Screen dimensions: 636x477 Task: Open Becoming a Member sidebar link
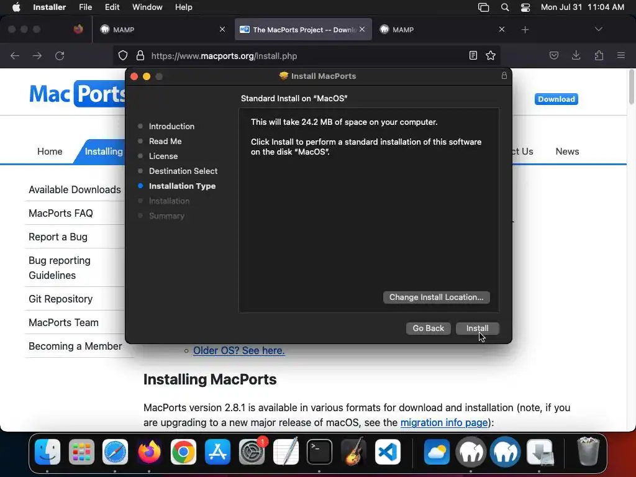tap(75, 346)
